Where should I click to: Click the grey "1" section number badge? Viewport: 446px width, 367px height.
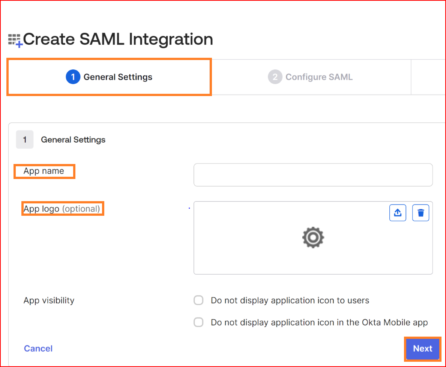click(25, 140)
